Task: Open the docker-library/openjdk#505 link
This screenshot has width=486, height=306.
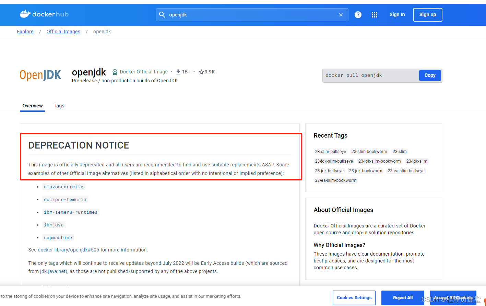Action: click(69, 250)
